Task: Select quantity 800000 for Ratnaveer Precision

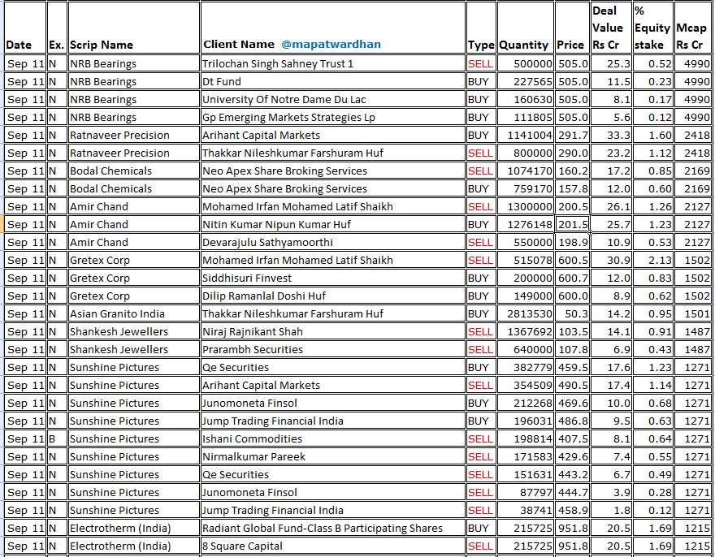Action: coord(526,153)
